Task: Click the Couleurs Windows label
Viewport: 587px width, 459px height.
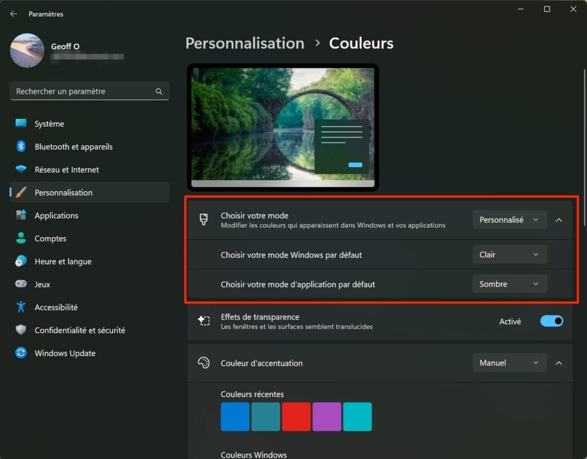Action: (x=254, y=454)
